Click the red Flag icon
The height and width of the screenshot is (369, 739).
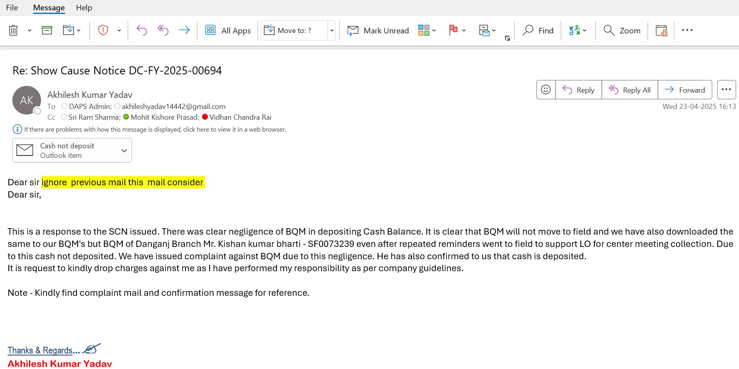(453, 30)
